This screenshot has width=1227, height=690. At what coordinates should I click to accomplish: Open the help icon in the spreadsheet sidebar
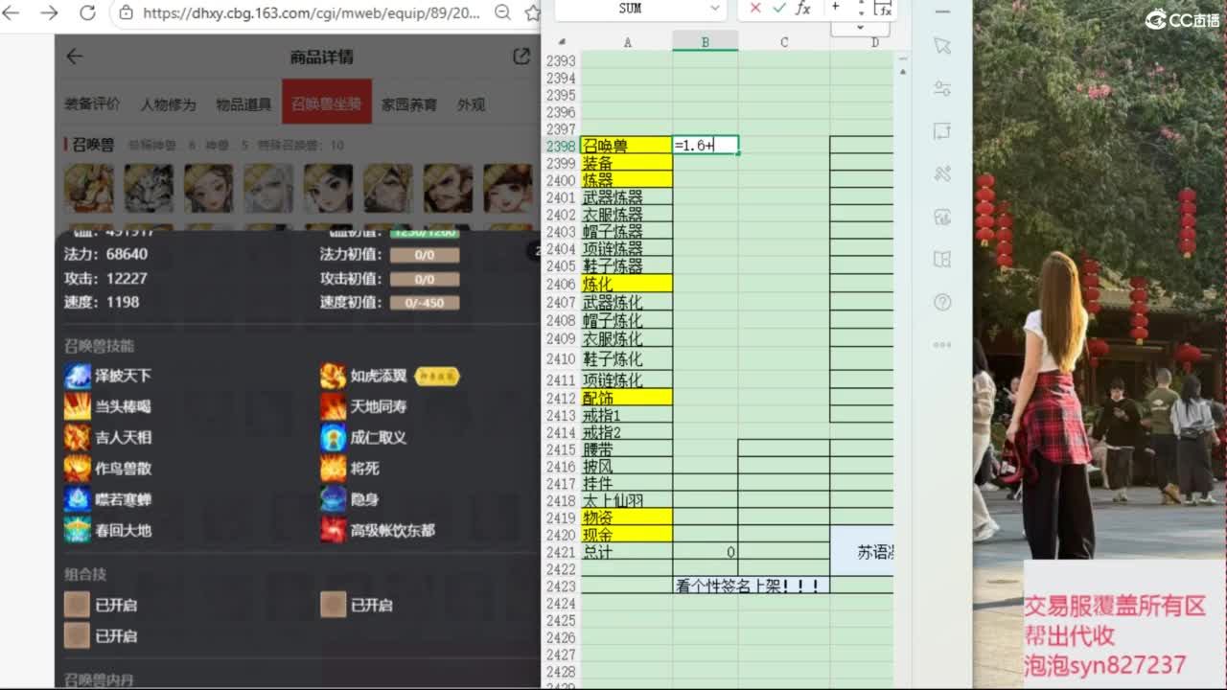tap(942, 303)
